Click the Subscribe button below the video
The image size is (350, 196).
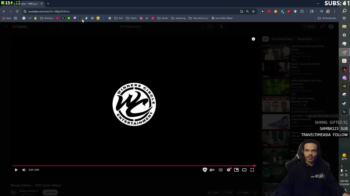click(x=50, y=192)
